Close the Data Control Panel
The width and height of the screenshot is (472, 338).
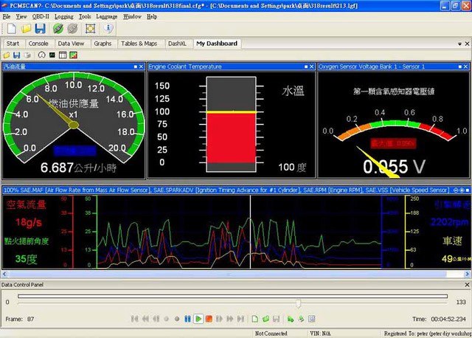(466, 284)
